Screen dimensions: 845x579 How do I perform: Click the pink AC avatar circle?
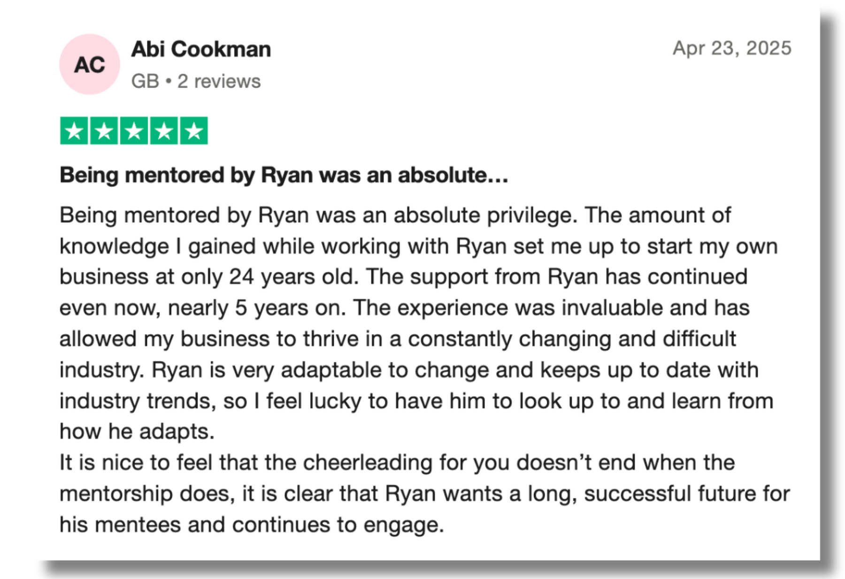tap(89, 64)
